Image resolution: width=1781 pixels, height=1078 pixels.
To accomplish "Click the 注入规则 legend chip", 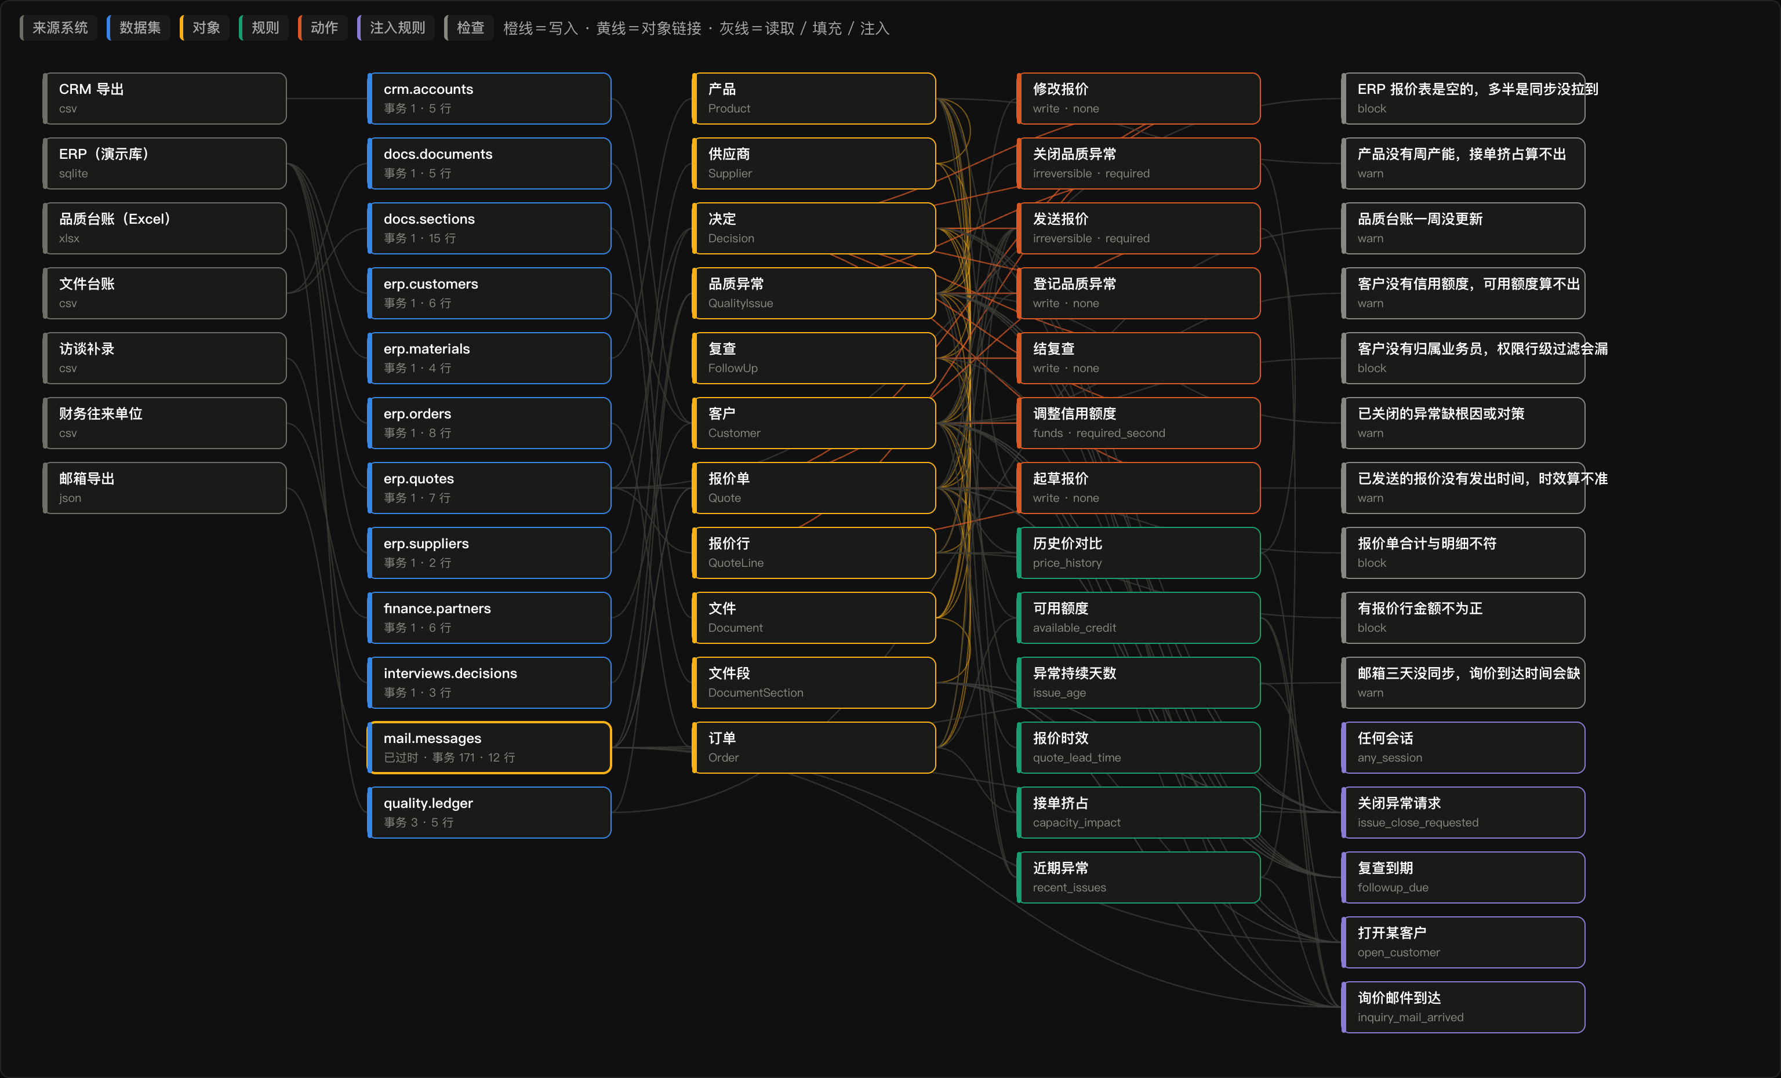I will (396, 27).
